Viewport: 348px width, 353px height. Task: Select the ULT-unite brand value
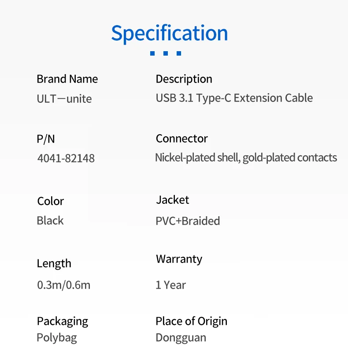click(x=64, y=99)
